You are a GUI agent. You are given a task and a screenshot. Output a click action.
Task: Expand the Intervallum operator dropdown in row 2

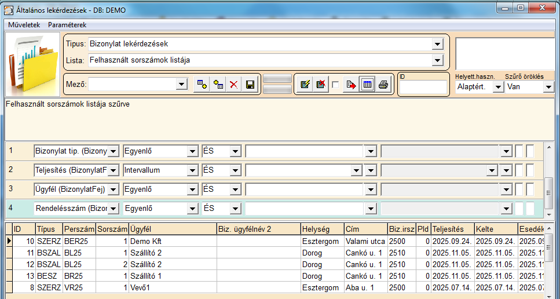[192, 170]
